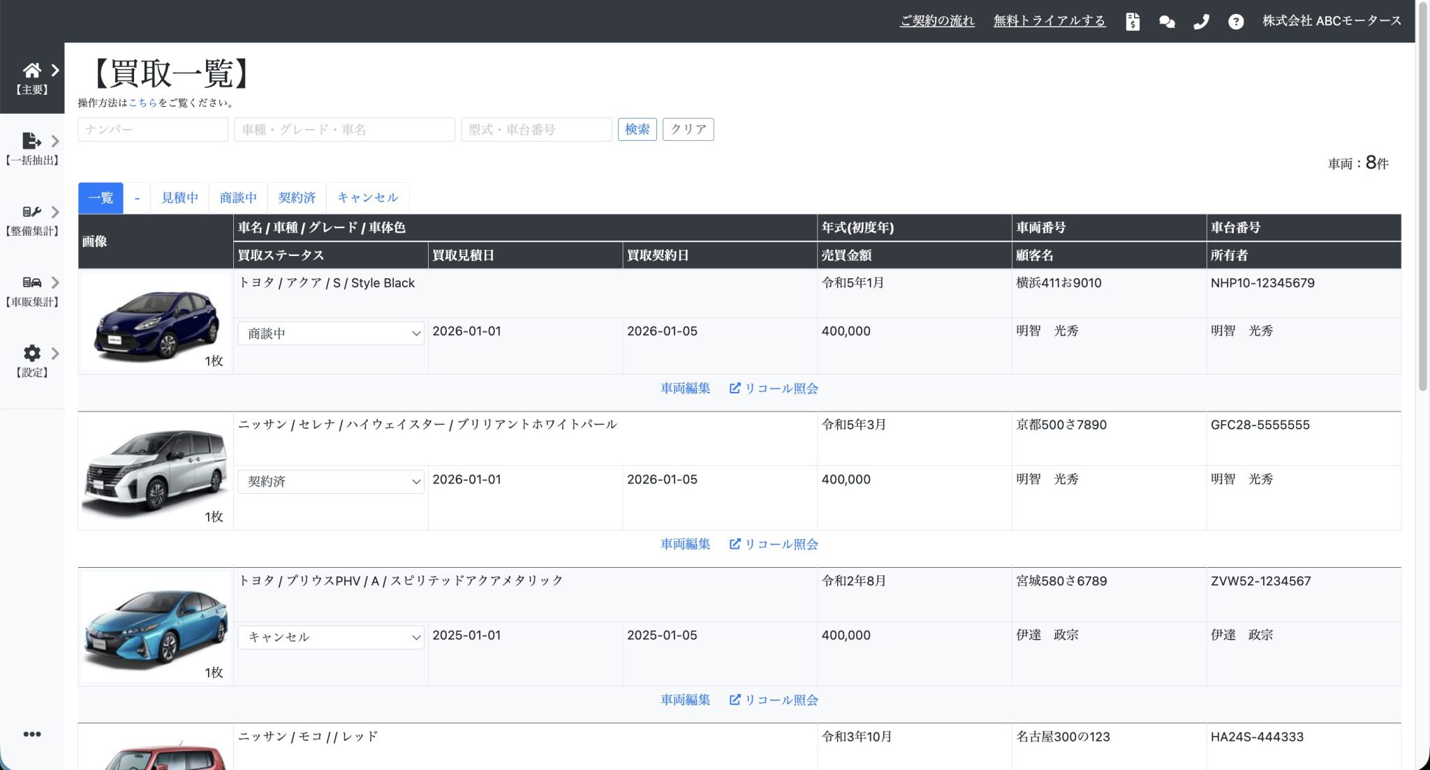Click the home icon in sidebar
Screen dimensions: 1430x770
31,70
